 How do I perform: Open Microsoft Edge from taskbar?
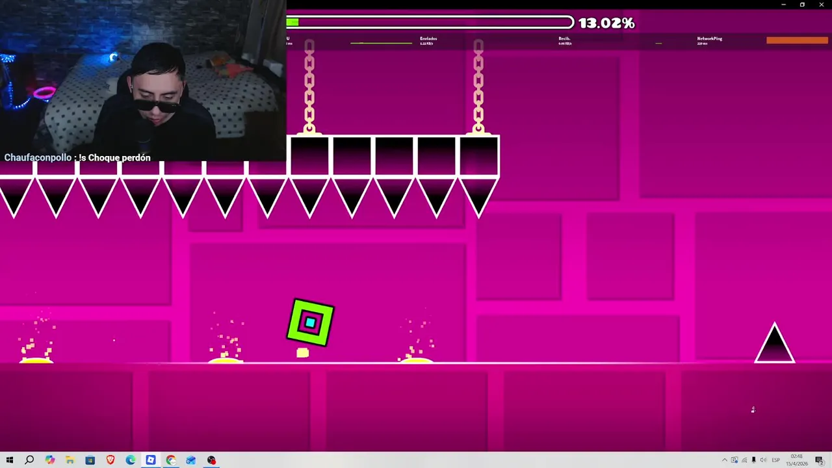(131, 460)
